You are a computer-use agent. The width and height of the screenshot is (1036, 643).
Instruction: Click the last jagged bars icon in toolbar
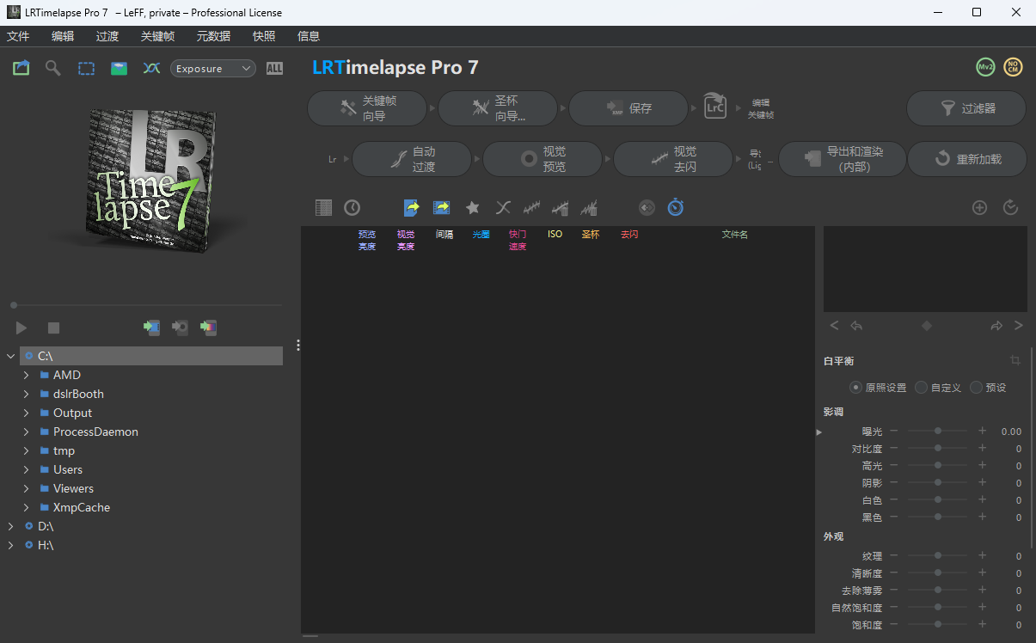589,207
